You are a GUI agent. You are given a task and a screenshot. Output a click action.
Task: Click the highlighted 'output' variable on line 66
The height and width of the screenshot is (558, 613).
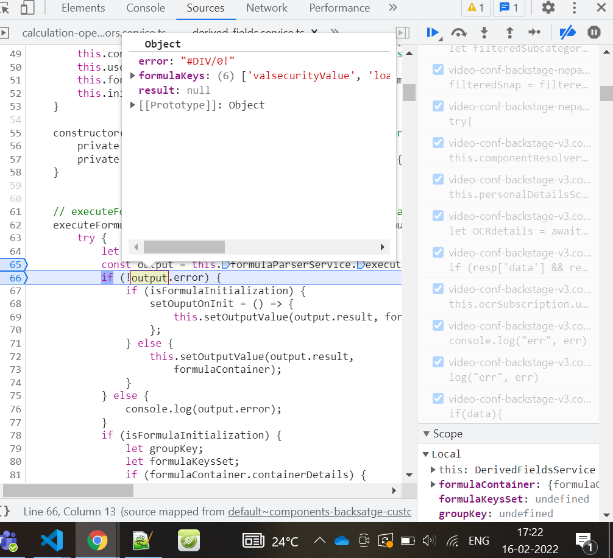(x=149, y=278)
